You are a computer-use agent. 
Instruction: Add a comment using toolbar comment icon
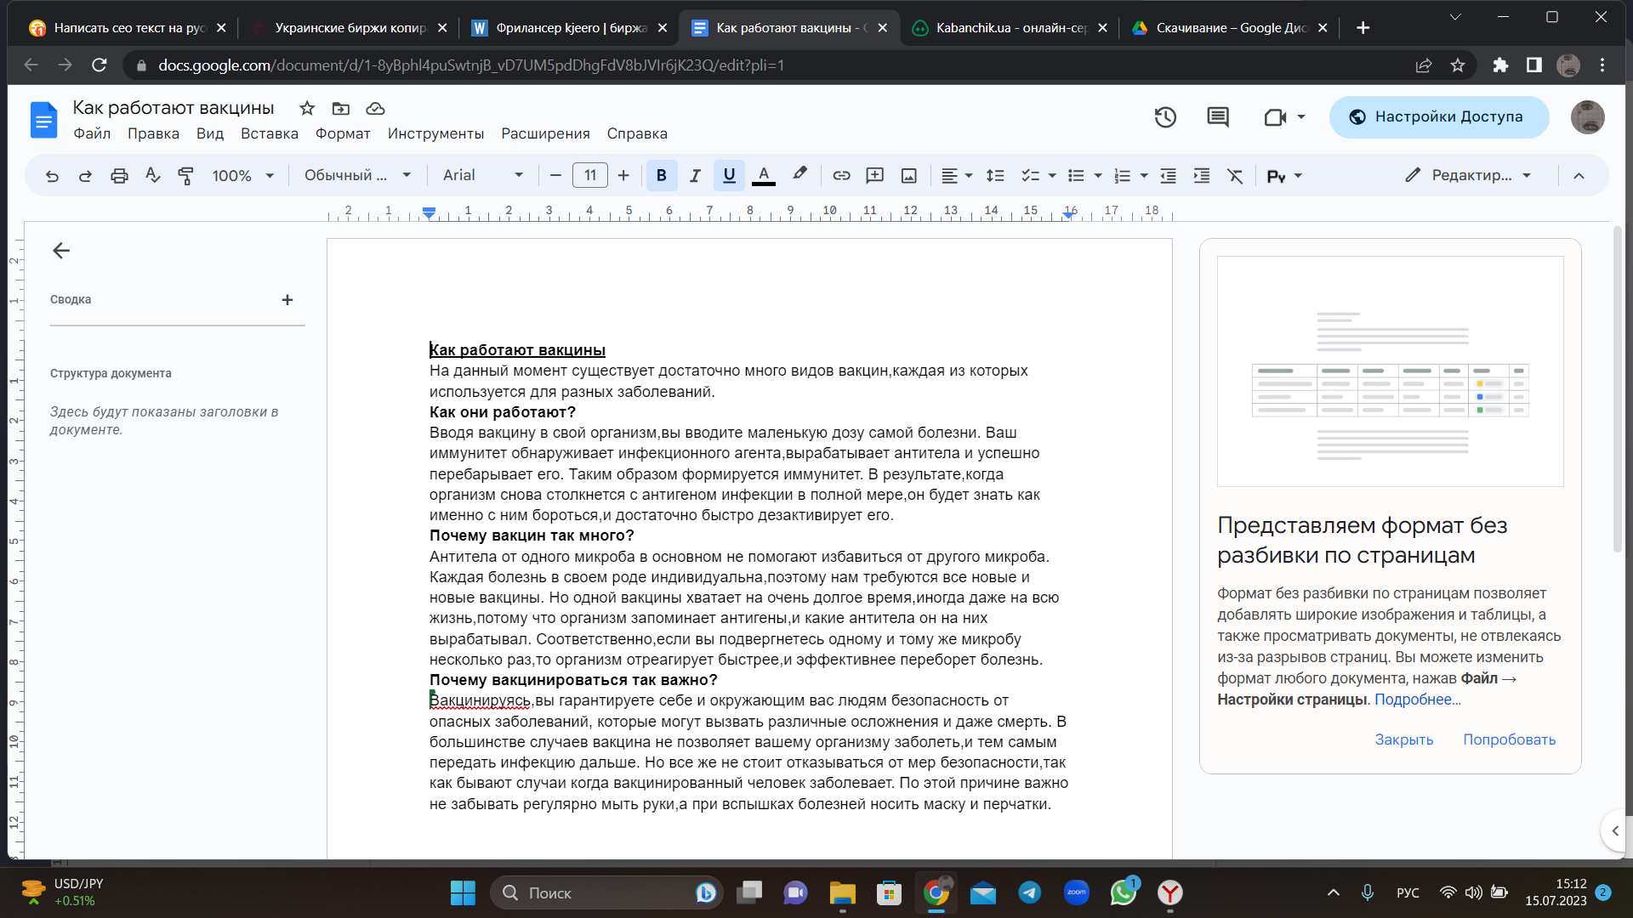coord(874,176)
